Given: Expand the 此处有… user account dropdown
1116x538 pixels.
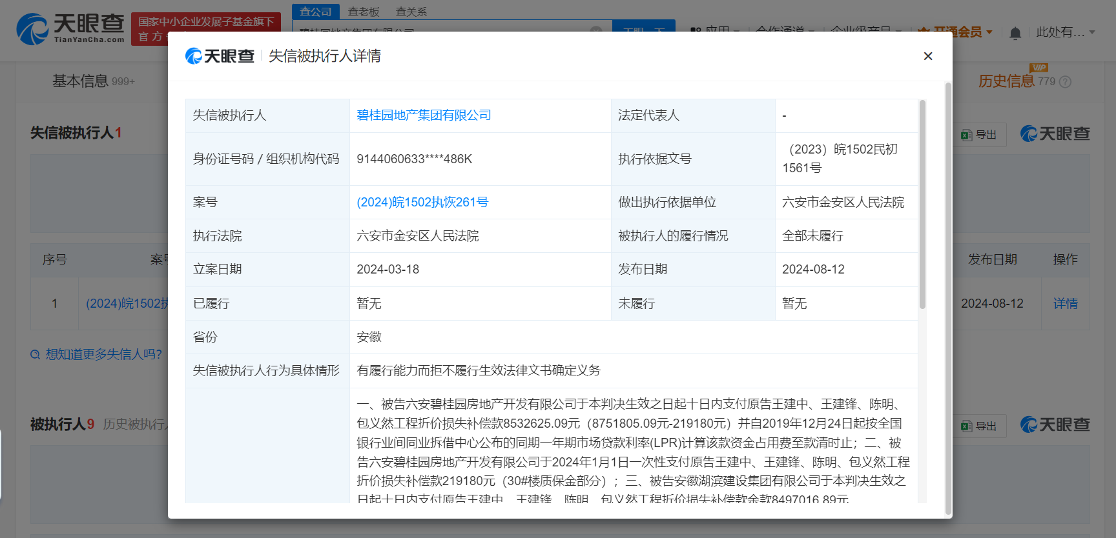Looking at the screenshot, I should click(1091, 32).
